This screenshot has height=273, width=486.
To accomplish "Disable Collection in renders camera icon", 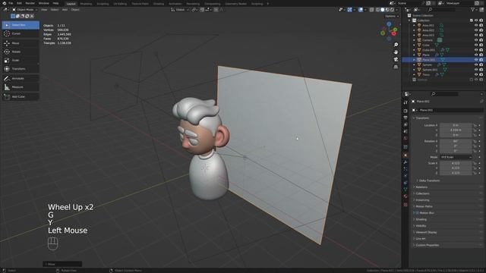I will (481, 20).
